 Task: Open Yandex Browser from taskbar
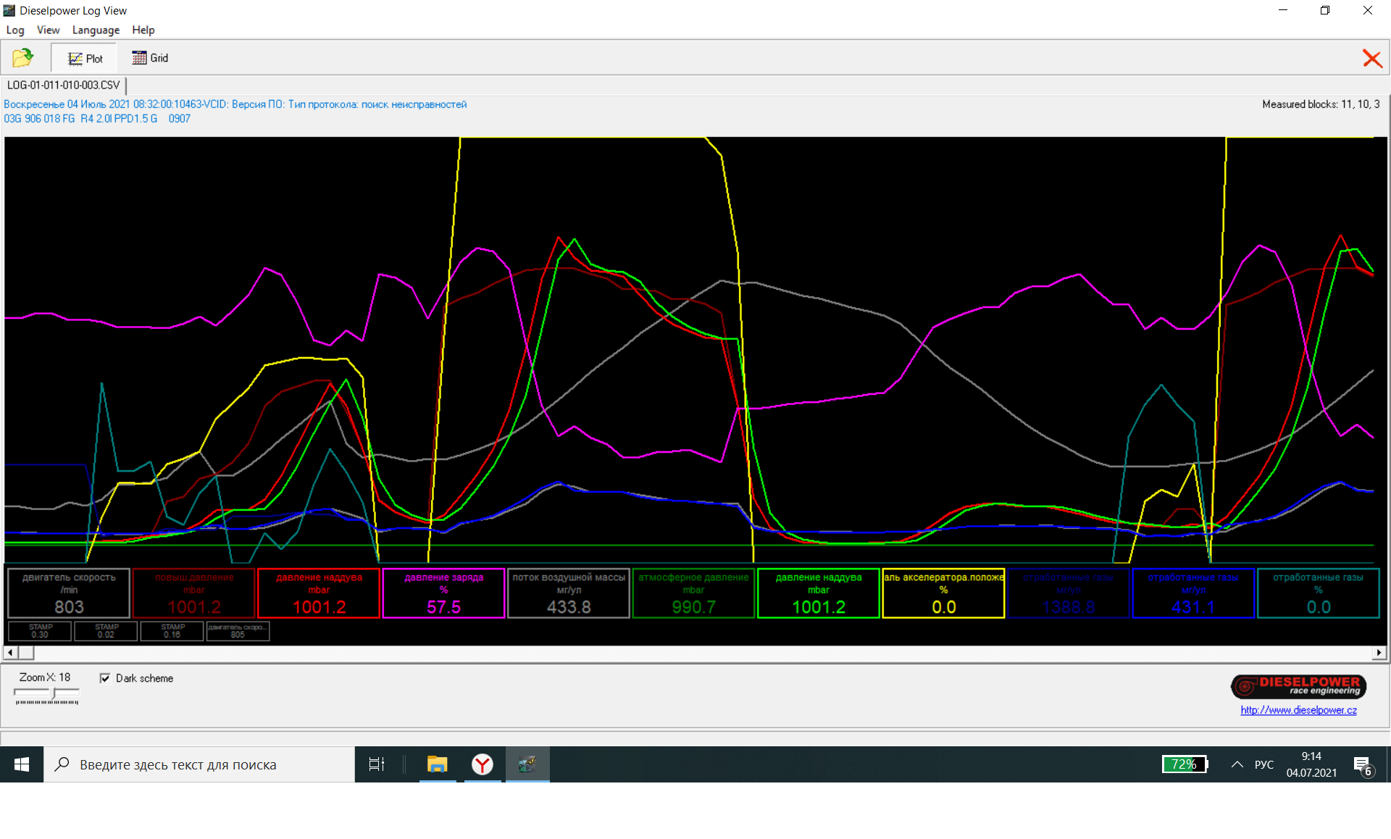(483, 764)
